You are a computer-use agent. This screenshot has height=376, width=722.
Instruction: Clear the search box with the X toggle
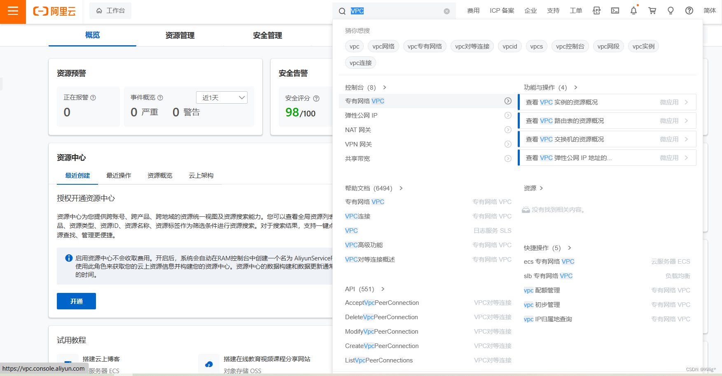(x=446, y=11)
